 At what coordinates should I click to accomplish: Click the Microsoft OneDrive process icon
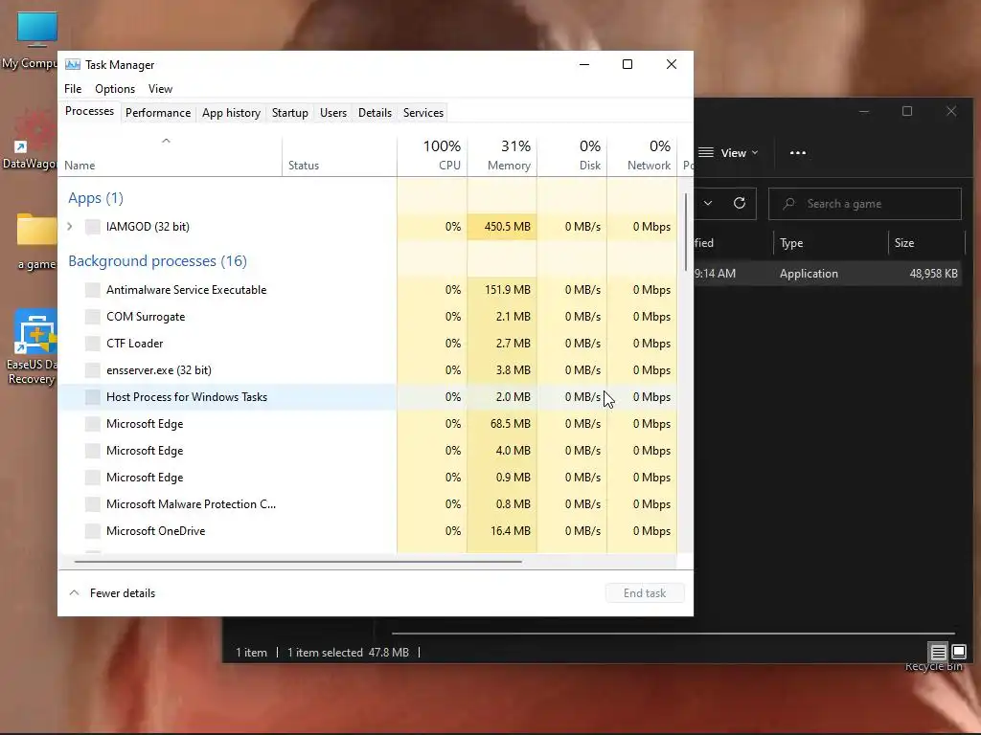pos(93,531)
